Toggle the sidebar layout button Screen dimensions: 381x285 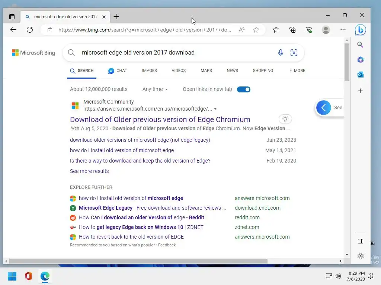[361, 241]
